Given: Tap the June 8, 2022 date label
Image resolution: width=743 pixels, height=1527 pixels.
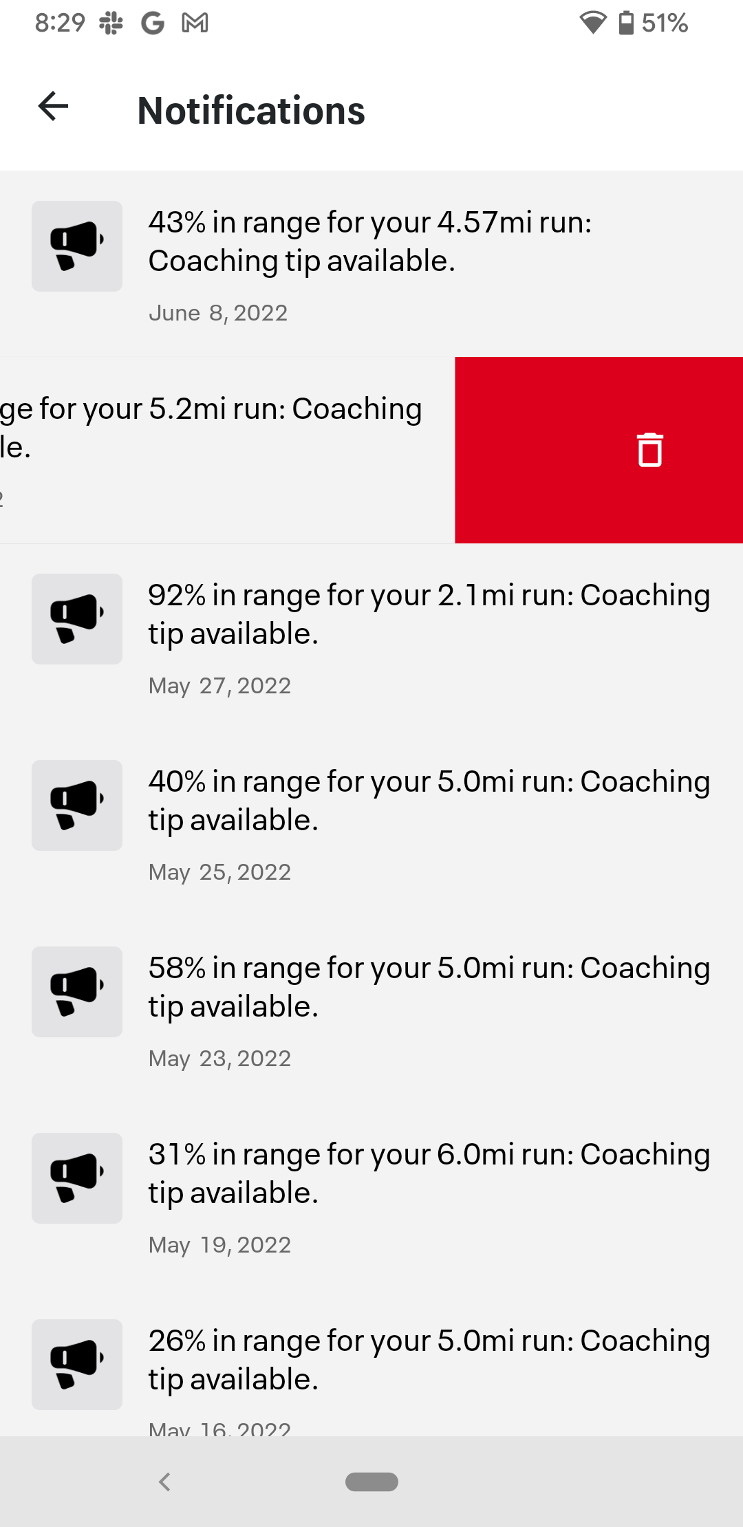Looking at the screenshot, I should click(x=218, y=313).
